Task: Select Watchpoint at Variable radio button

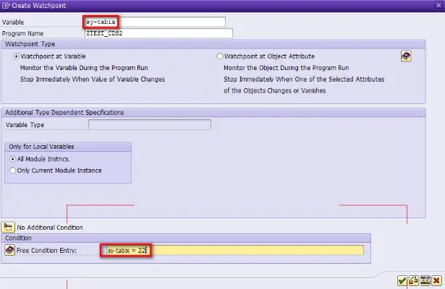Action: click(16, 56)
